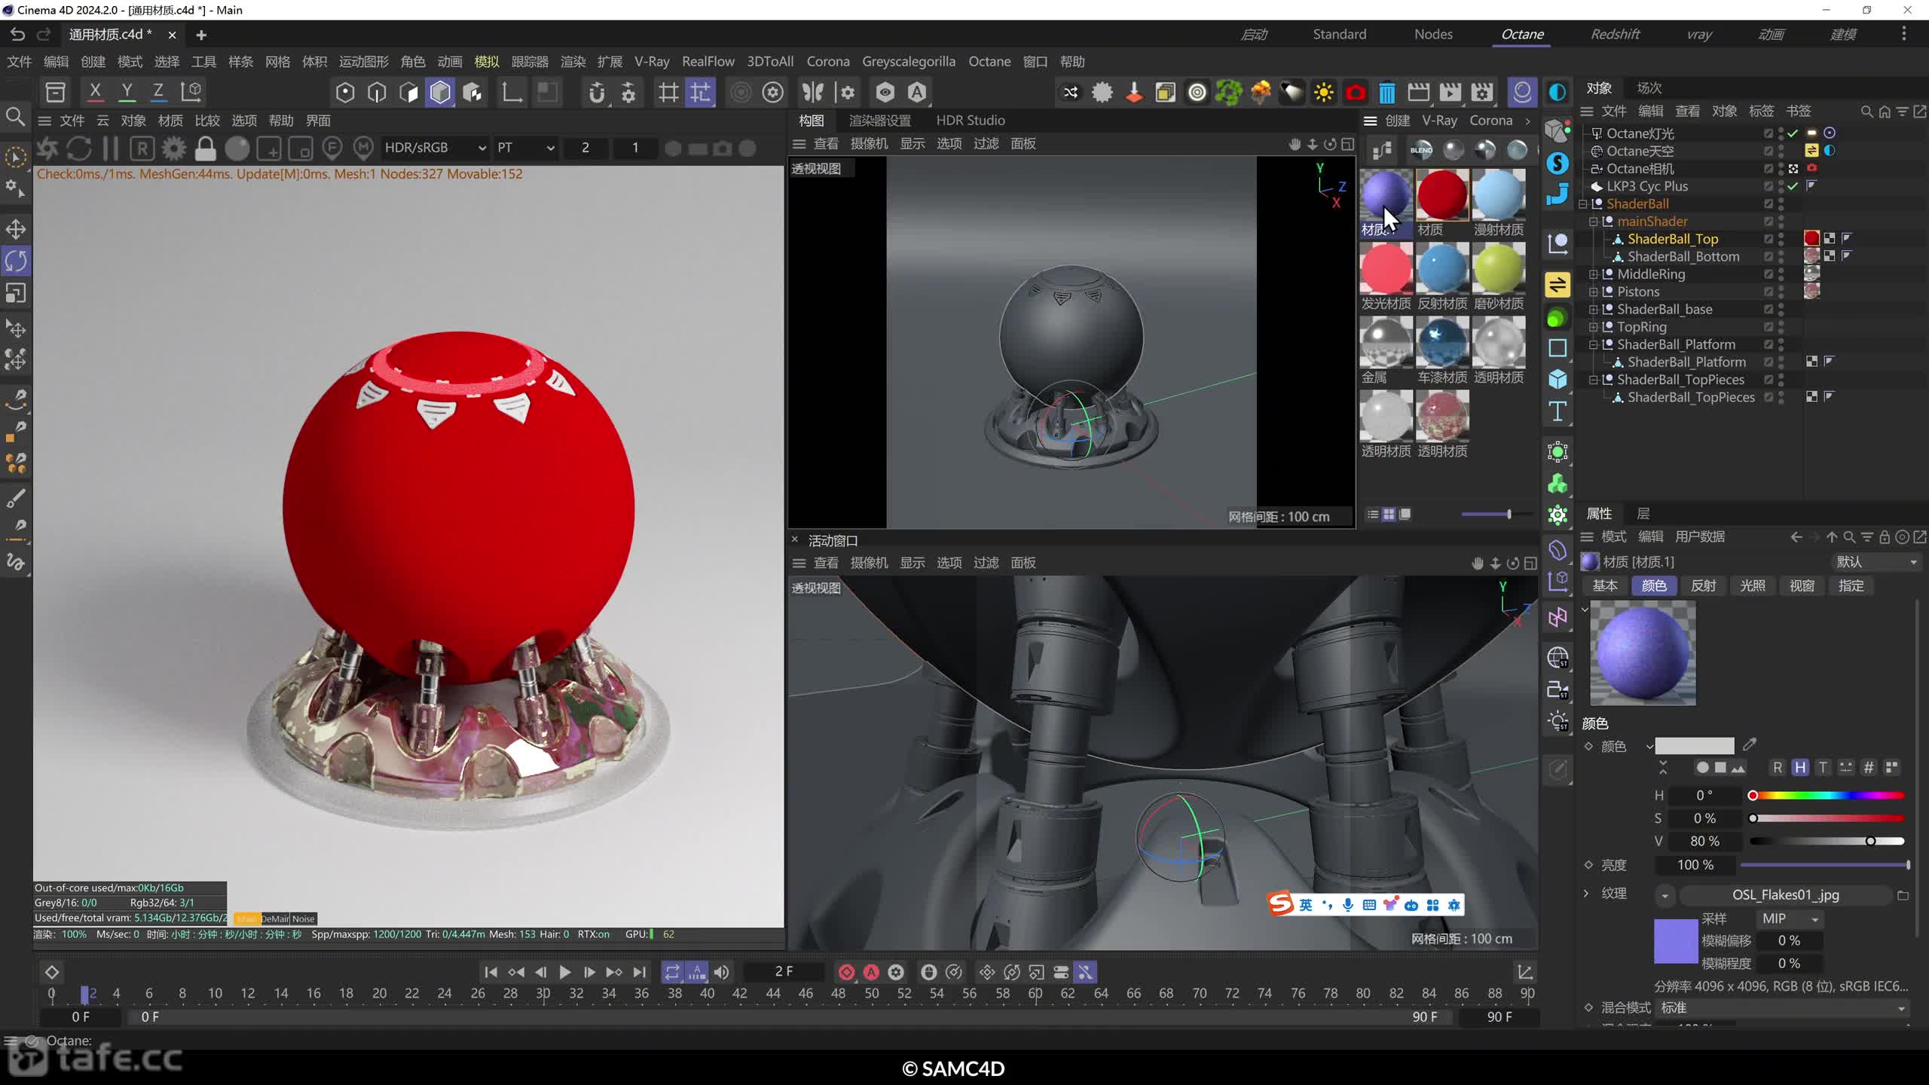Open the HDR/sRGB dropdown
This screenshot has width=1929, height=1085.
coord(435,148)
